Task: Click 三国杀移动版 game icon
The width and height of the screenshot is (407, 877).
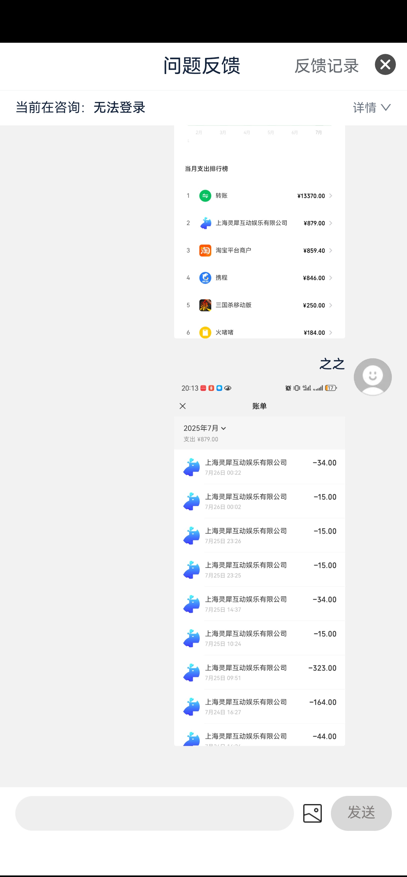Action: [x=205, y=305]
